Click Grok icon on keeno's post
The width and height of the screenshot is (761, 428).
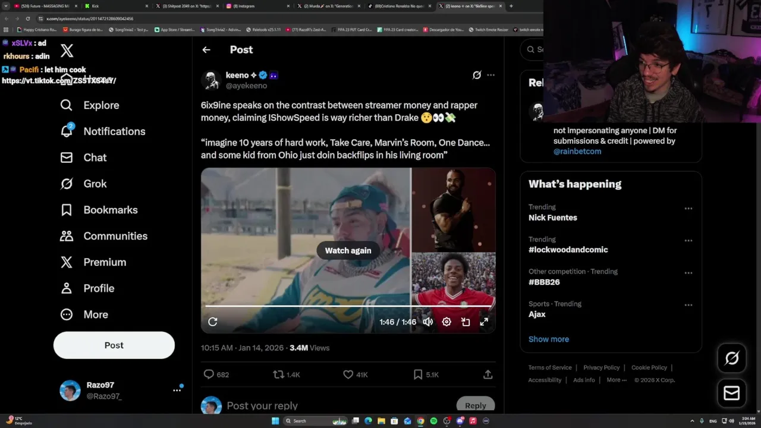(x=476, y=75)
